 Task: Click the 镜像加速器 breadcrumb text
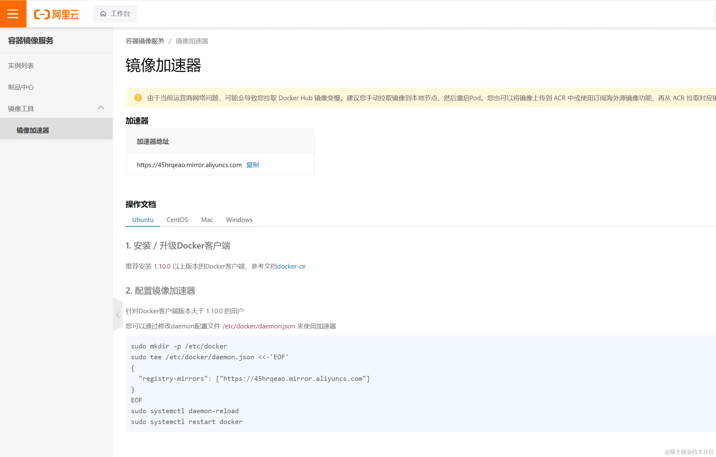(192, 41)
